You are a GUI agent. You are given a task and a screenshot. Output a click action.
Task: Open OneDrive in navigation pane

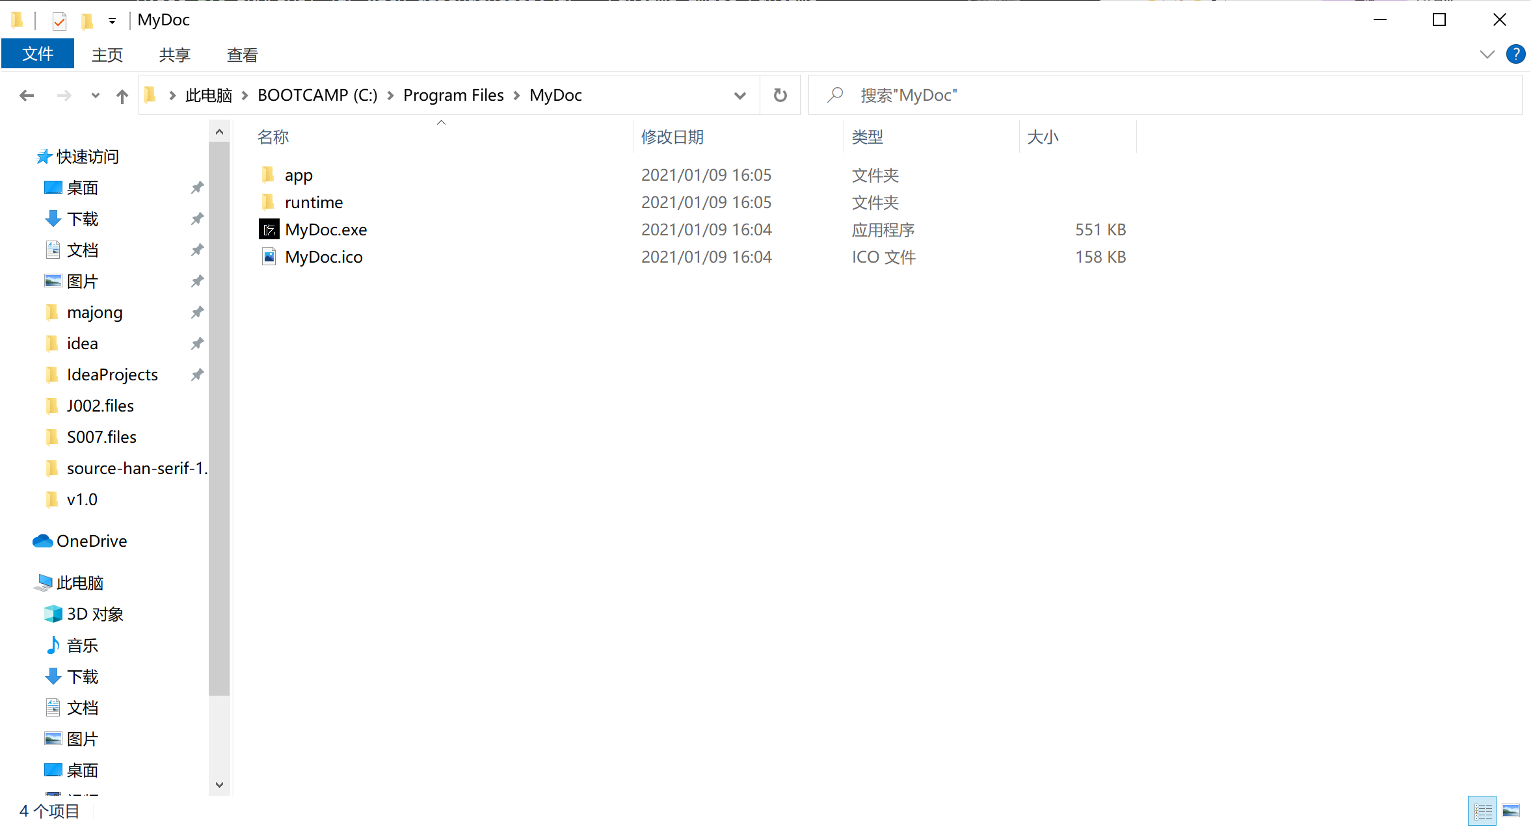coord(91,541)
